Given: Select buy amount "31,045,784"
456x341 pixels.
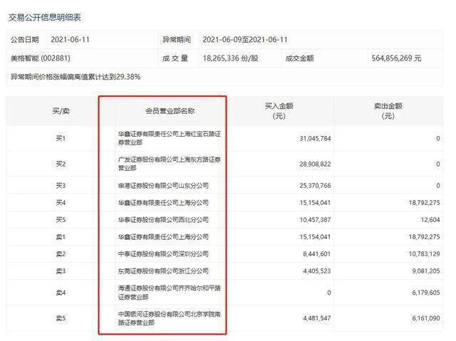Looking at the screenshot, I should pyautogui.click(x=315, y=139).
